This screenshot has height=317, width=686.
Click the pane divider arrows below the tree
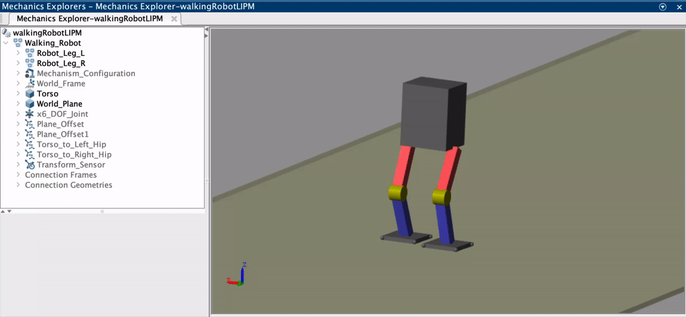point(6,211)
